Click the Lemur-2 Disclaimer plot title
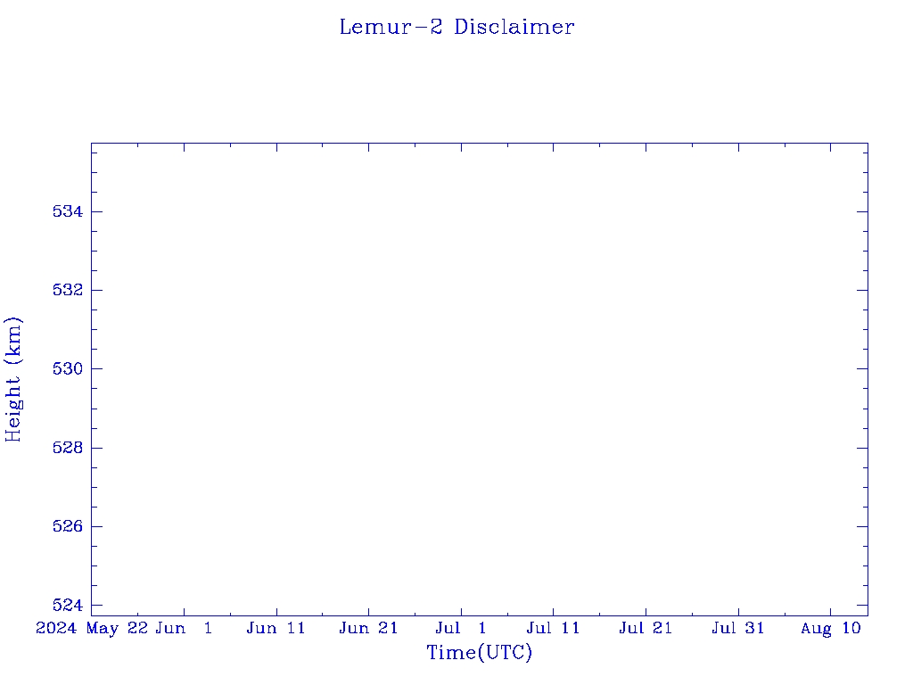The width and height of the screenshot is (913, 685). click(457, 27)
